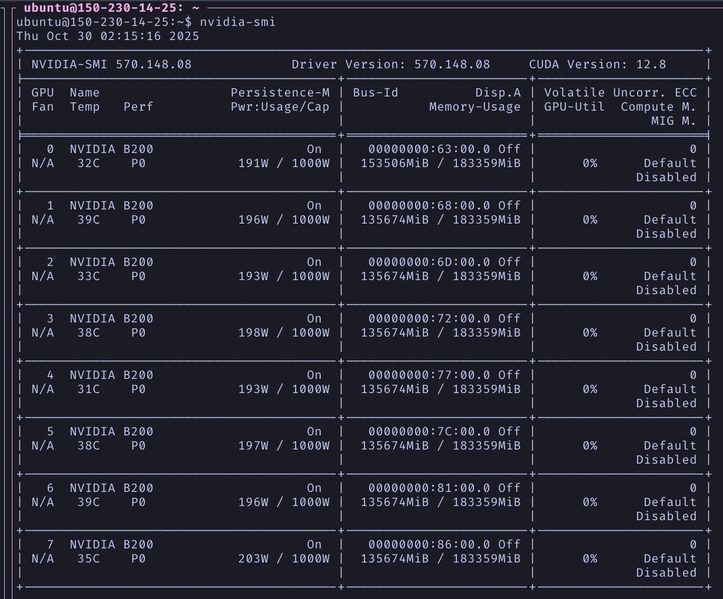Click the "197W / 1000W" power reading

click(284, 445)
